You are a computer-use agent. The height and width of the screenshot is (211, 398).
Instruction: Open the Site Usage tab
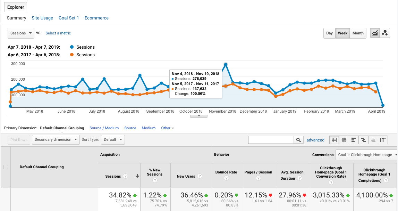click(x=42, y=18)
